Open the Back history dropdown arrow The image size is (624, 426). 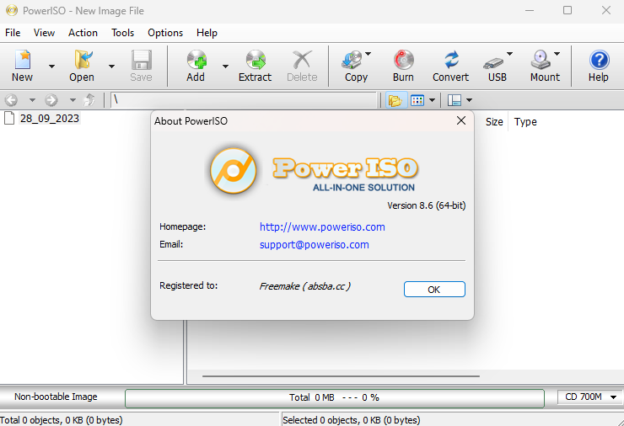(x=32, y=100)
